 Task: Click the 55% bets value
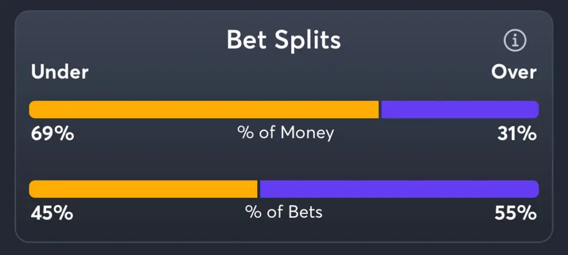point(516,212)
